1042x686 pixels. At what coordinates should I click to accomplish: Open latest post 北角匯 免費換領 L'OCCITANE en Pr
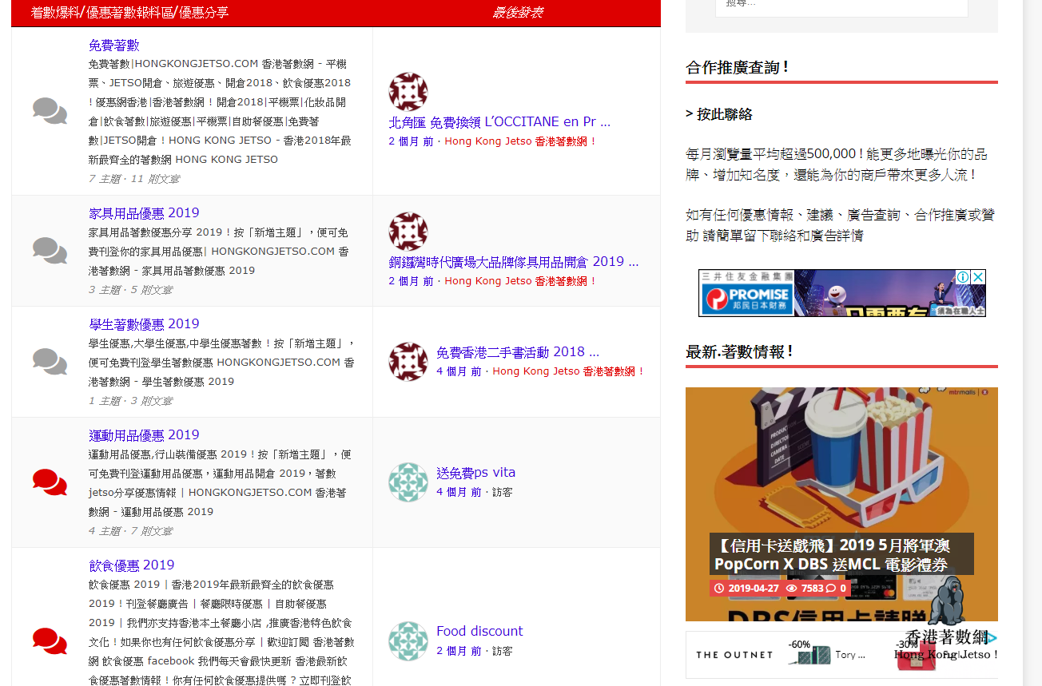pyautogui.click(x=499, y=122)
